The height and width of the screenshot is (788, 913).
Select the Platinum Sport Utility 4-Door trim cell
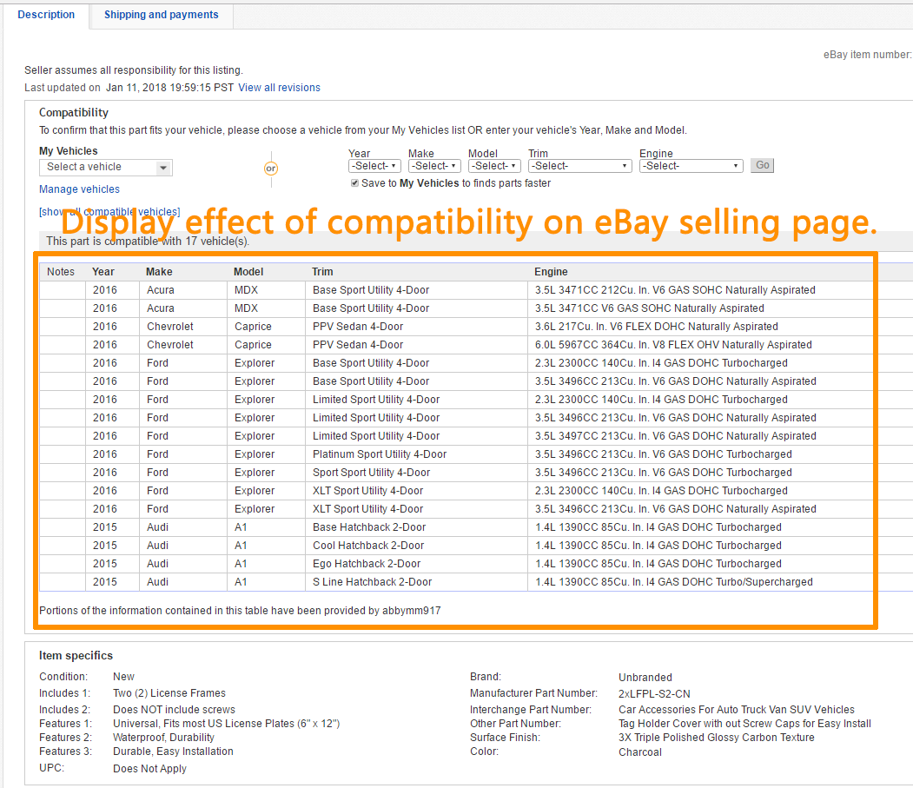[x=380, y=454]
